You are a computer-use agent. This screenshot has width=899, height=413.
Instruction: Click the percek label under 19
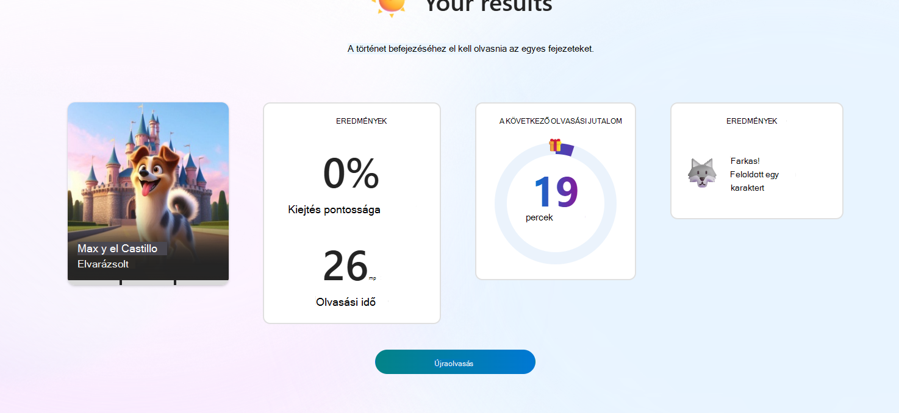[540, 217]
